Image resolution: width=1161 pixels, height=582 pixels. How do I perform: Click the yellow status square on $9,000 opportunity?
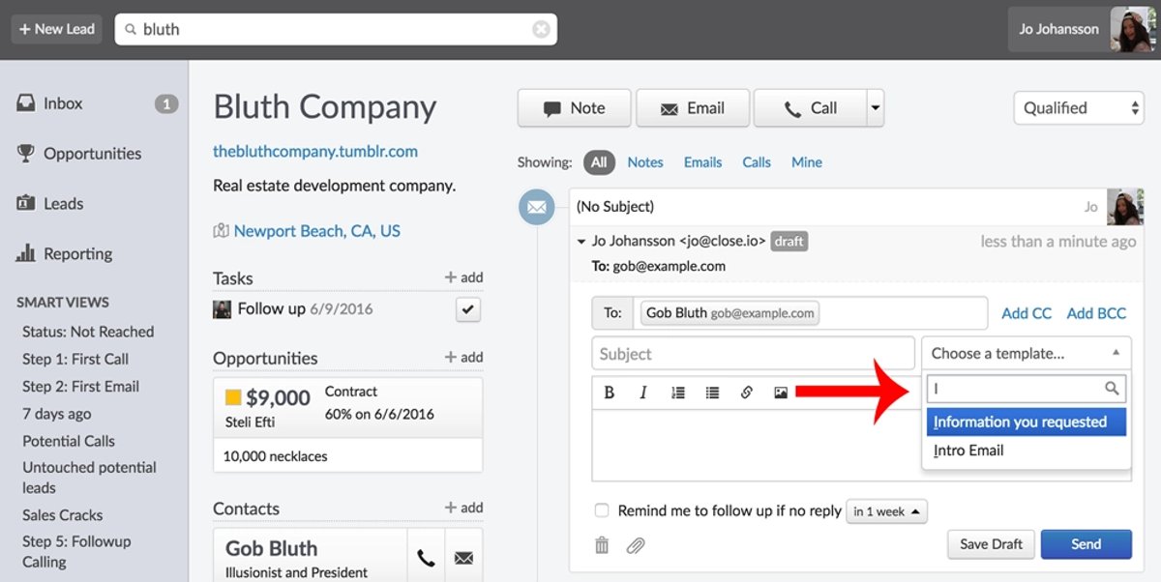click(x=233, y=397)
